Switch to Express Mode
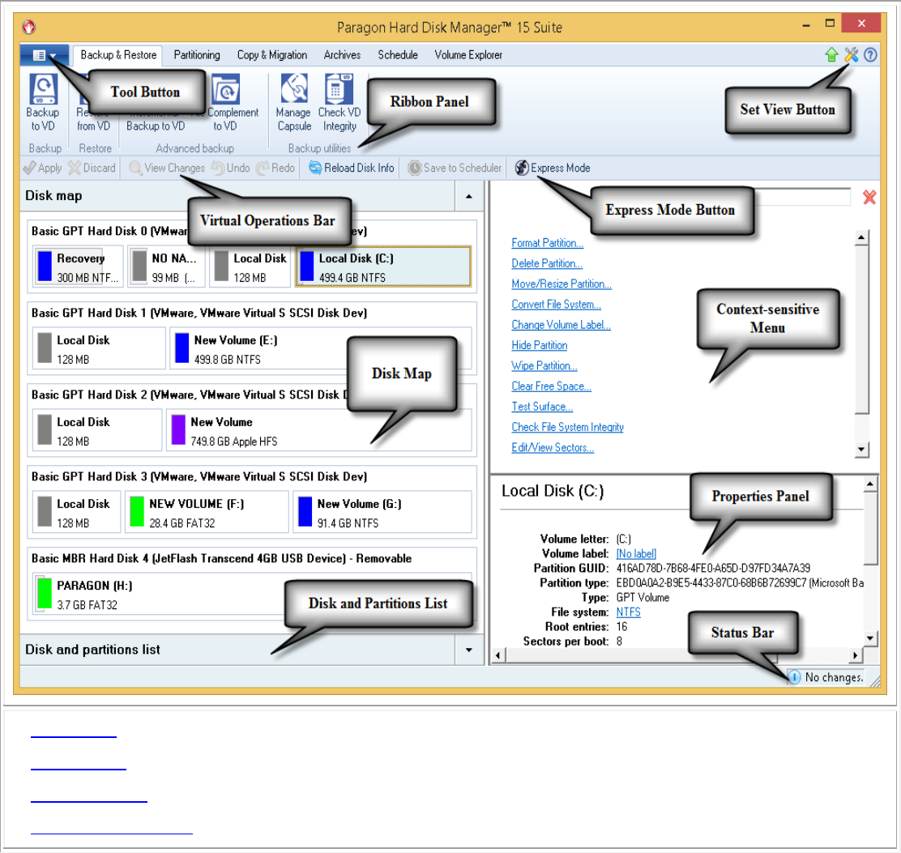Image resolution: width=901 pixels, height=853 pixels. [553, 168]
